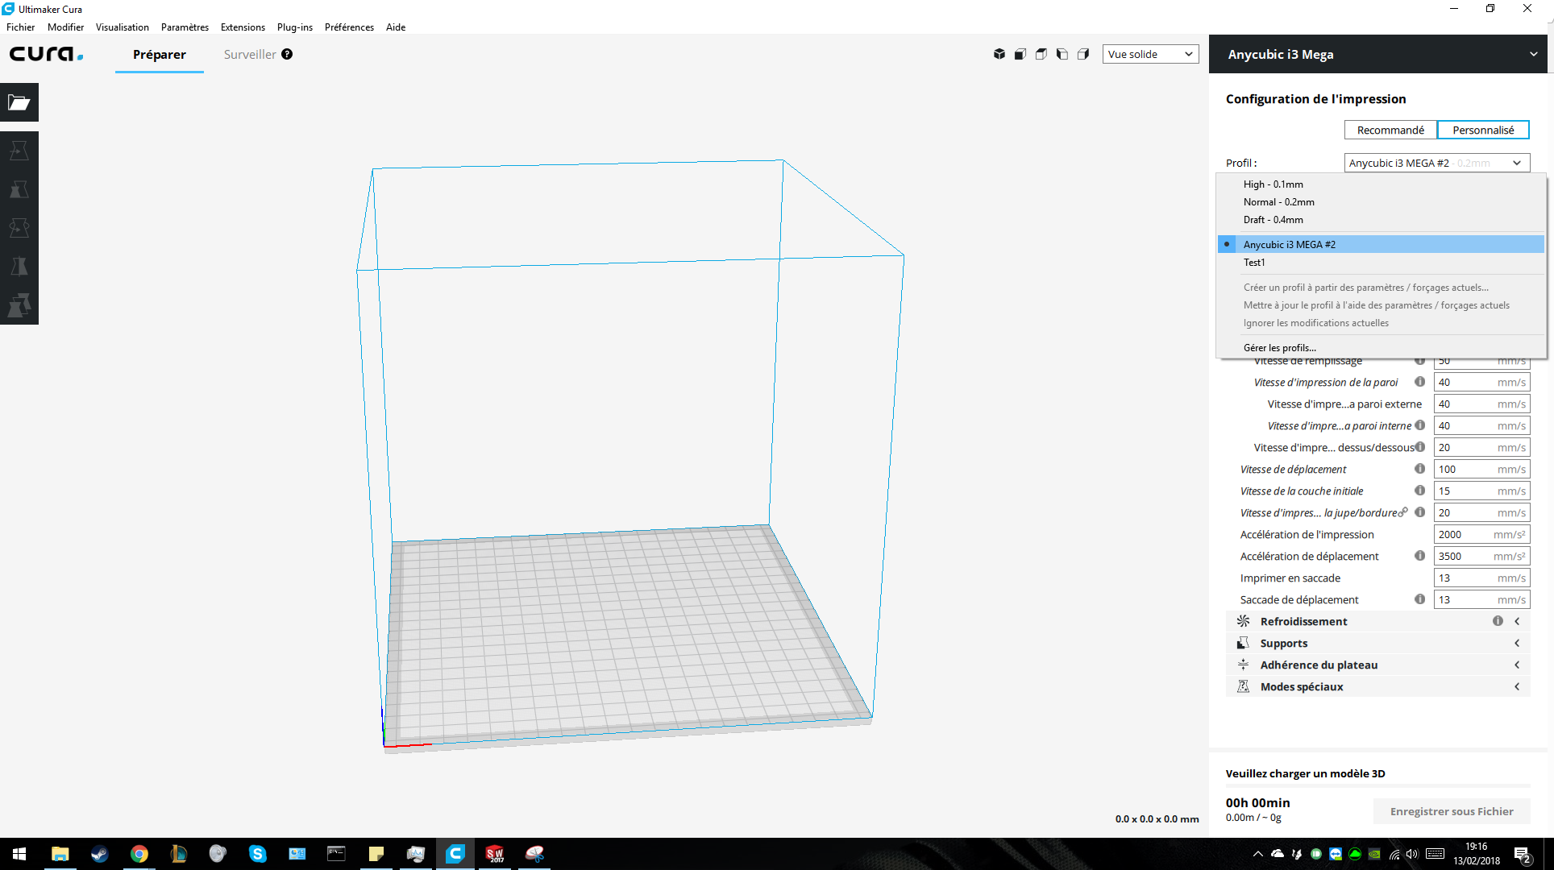Open the Extensions menu
Viewport: 1554px width, 870px height.
[x=243, y=27]
